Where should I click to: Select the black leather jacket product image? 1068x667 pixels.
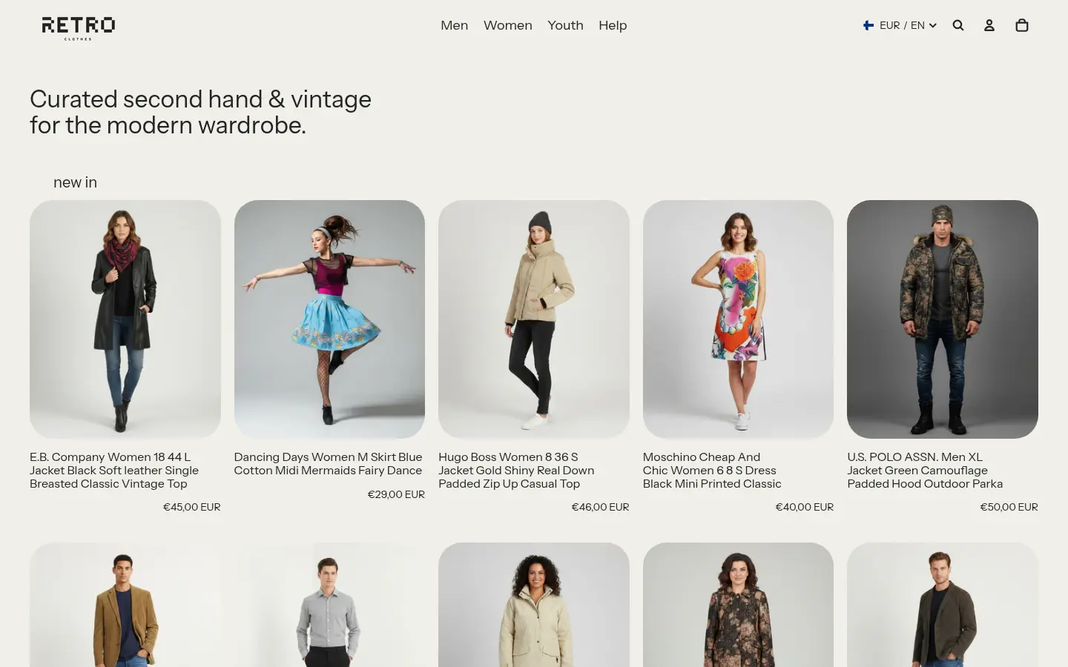[x=125, y=319]
